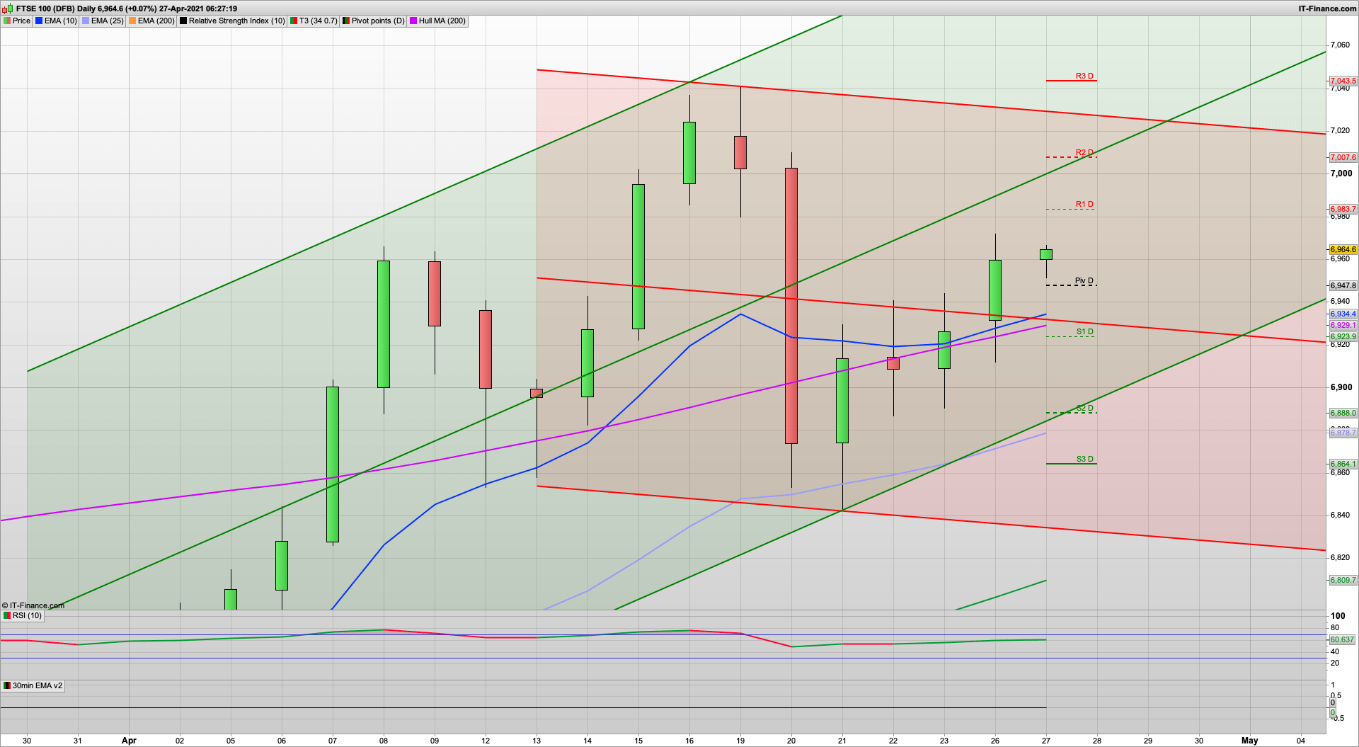The width and height of the screenshot is (1359, 747).
Task: Click the candlestick chart icon beside FTSE title
Action: [6, 8]
